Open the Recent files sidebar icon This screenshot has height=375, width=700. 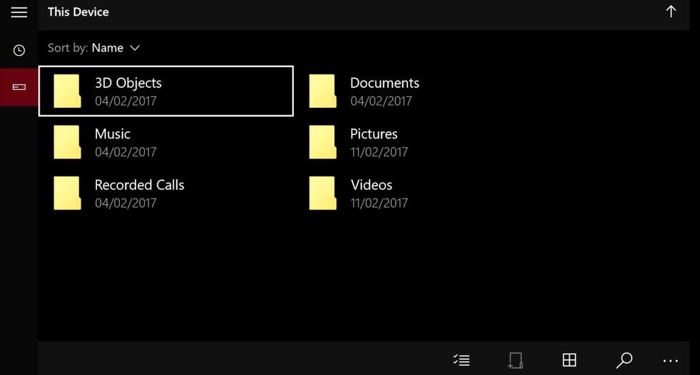19,50
